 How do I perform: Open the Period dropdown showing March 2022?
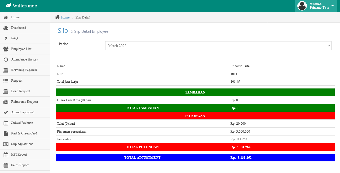click(218, 46)
